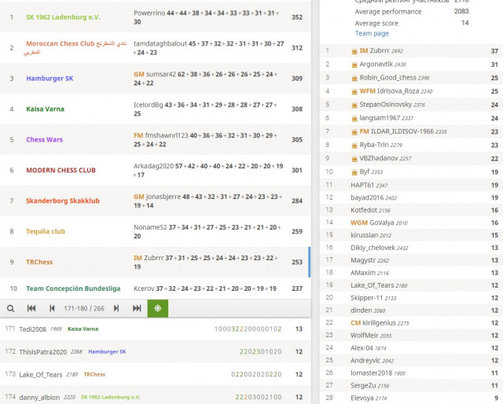This screenshot has width=503, height=404.
Task: Open TRChess team in ninth place row
Action: pos(39,262)
